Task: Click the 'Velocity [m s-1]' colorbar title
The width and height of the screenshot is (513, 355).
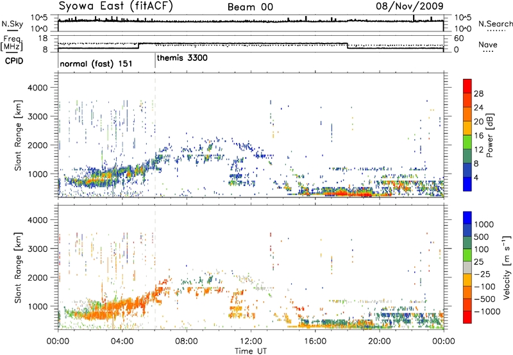Action: [507, 267]
